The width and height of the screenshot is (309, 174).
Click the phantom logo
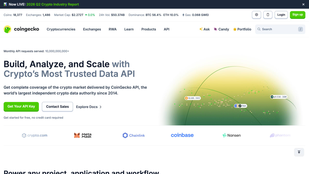pos(280,135)
